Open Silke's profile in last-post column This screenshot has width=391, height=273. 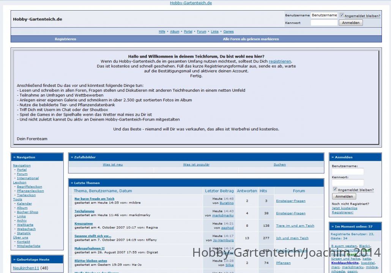229,265
